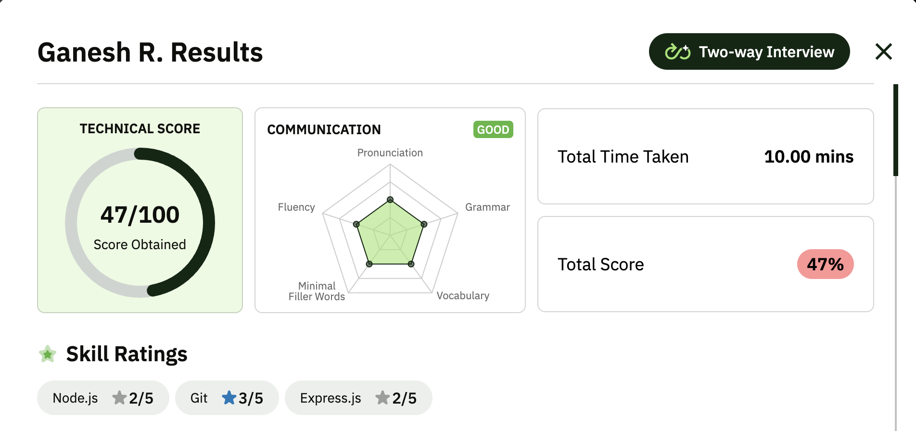Click the interview sparkle icon in badge

click(677, 51)
